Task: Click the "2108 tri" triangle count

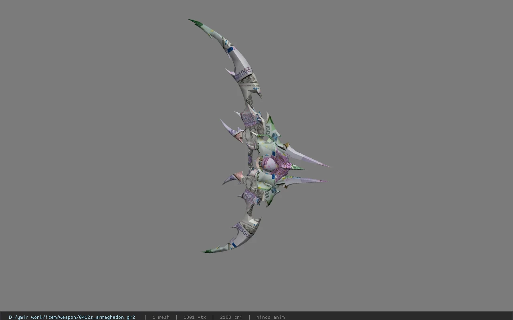Action: click(231, 317)
